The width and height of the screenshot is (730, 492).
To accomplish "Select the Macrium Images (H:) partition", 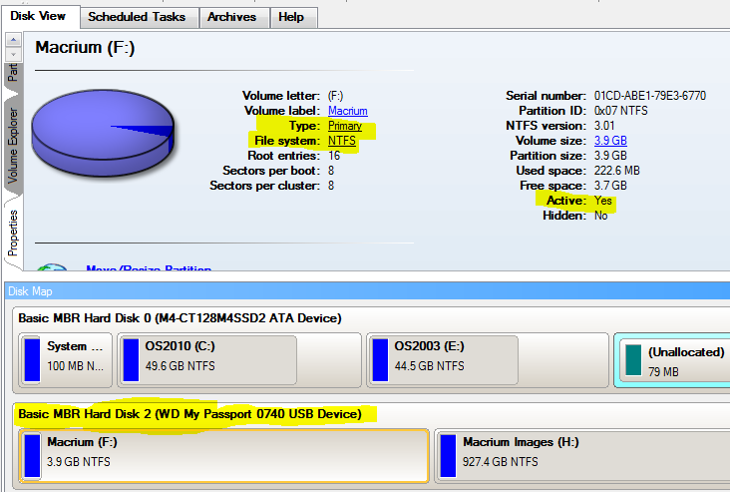I will pyautogui.click(x=582, y=456).
